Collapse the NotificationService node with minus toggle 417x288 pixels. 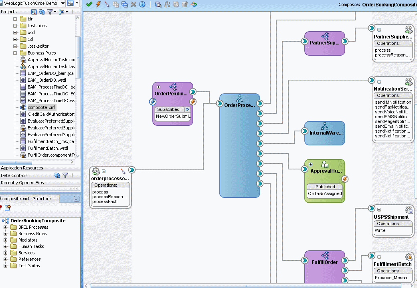click(x=379, y=82)
